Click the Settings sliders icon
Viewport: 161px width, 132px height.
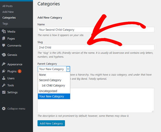pyautogui.click(x=4, y=92)
